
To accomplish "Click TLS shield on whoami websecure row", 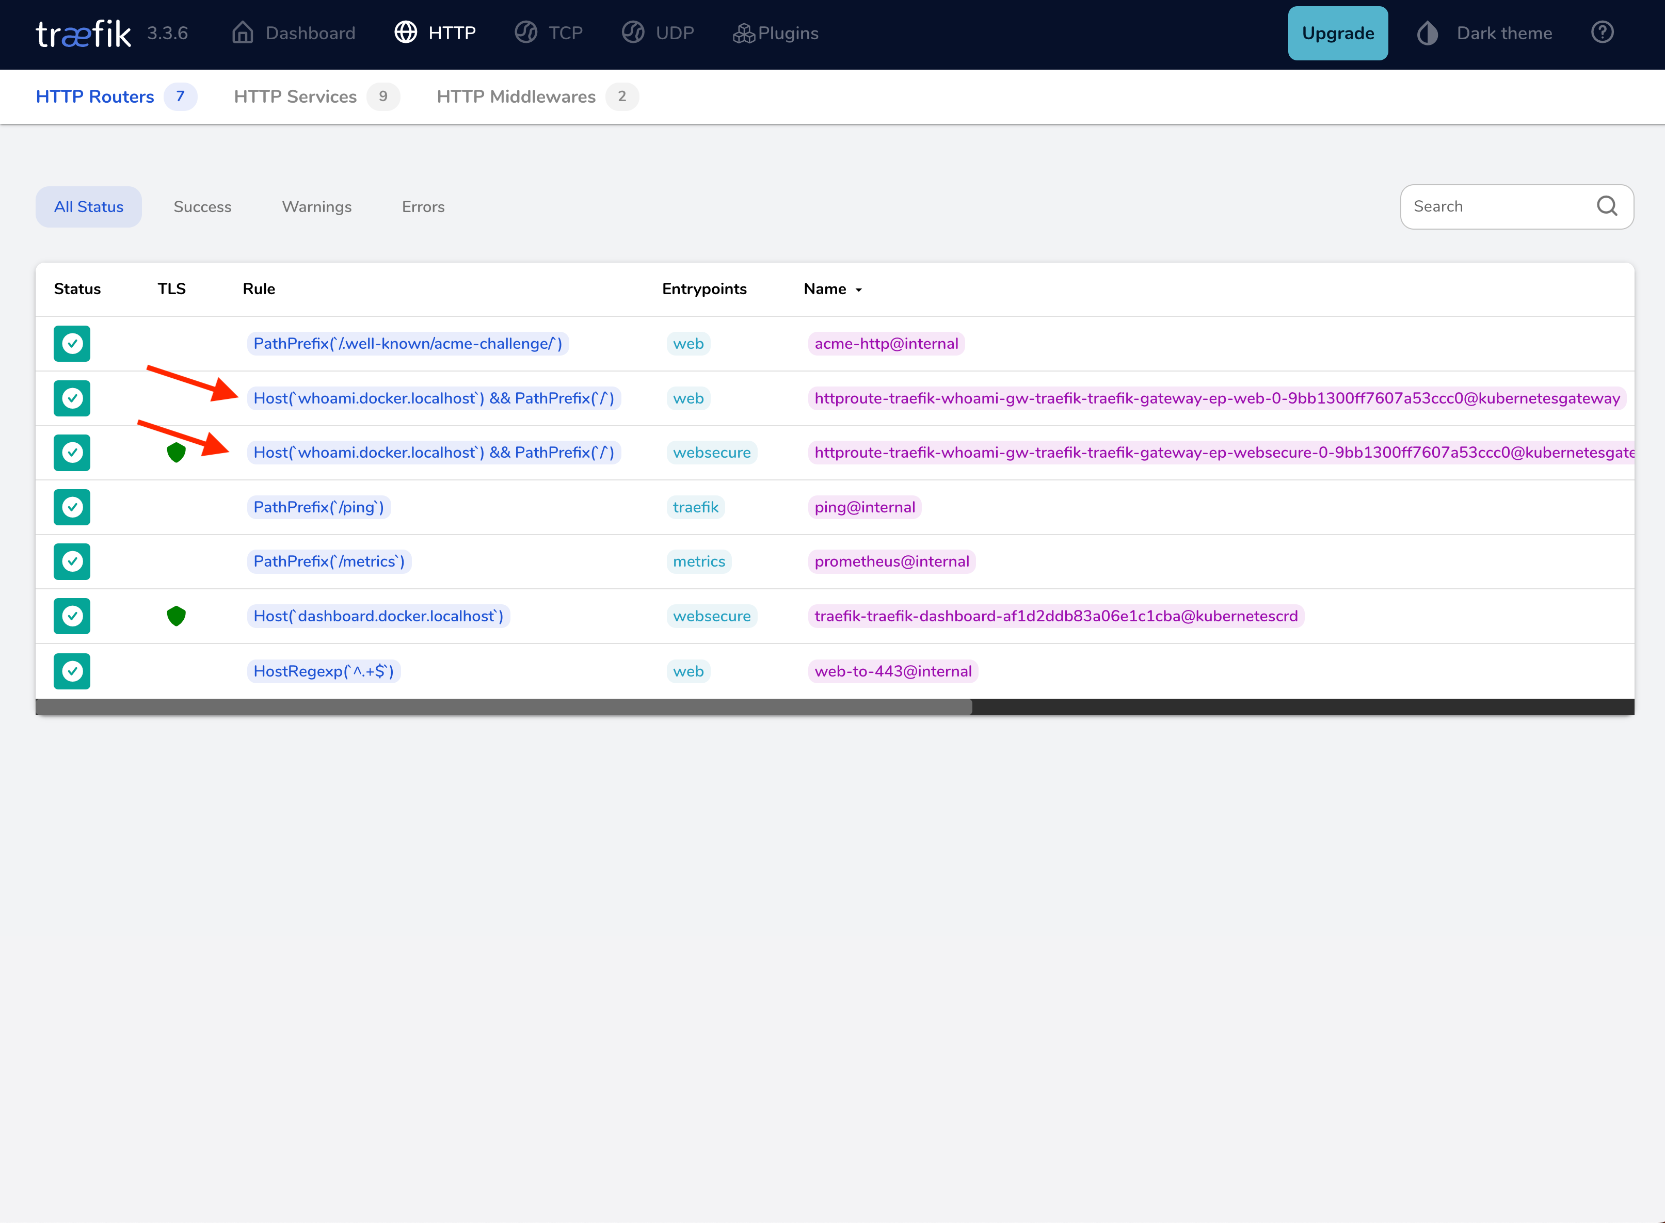I will 176,453.
